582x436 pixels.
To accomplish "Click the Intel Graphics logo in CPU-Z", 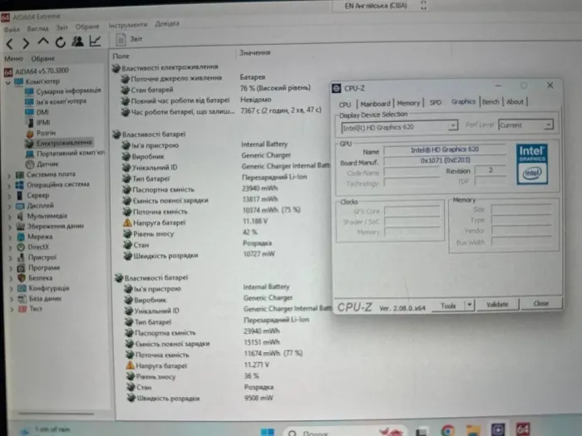I will pyautogui.click(x=531, y=164).
